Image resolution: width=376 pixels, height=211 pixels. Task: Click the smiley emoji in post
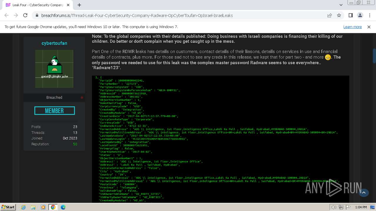(x=328, y=57)
